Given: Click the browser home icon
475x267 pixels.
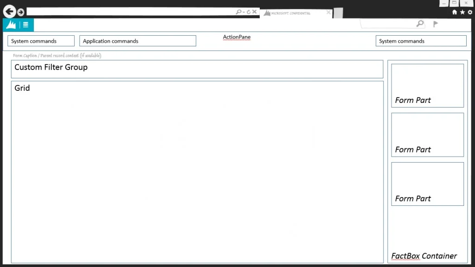Looking at the screenshot, I should 455,12.
